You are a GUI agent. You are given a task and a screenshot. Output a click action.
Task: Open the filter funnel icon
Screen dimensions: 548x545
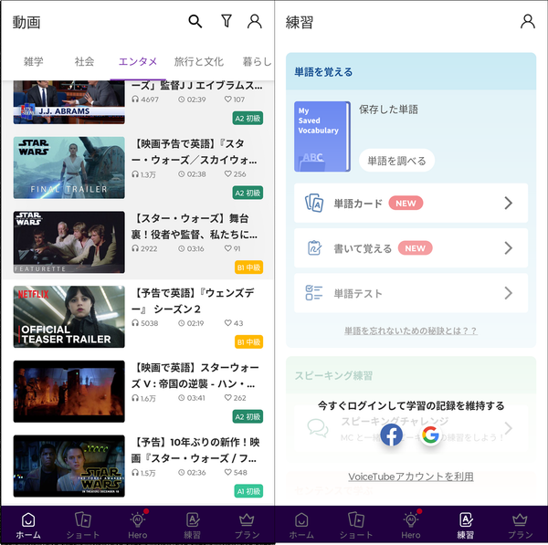coord(227,21)
